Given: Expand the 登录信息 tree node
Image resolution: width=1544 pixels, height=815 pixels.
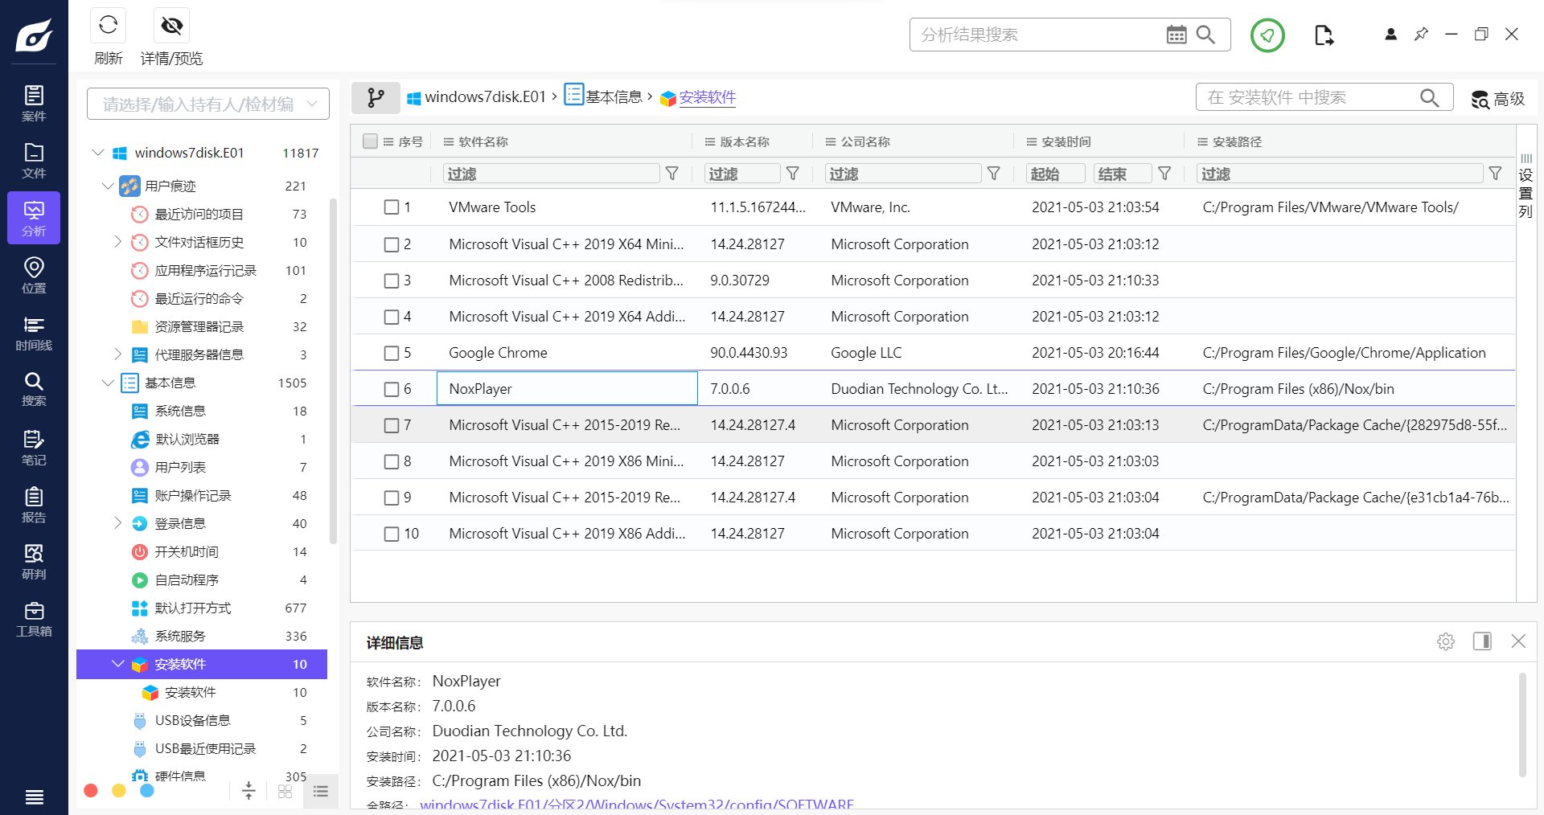Looking at the screenshot, I should (117, 523).
